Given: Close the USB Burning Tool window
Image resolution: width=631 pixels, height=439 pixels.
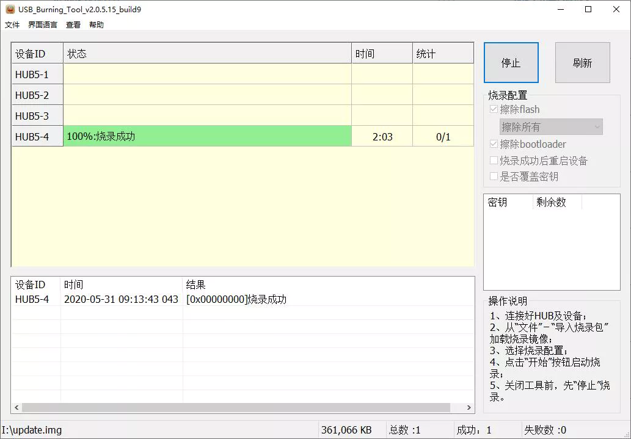Looking at the screenshot, I should [616, 9].
